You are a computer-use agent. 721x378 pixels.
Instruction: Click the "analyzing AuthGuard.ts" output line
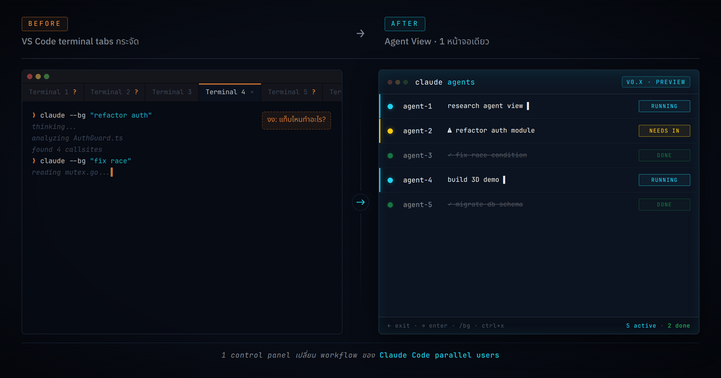click(x=78, y=138)
